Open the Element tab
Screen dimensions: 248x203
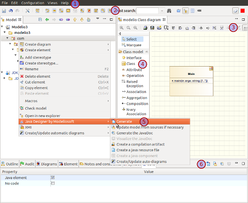pyautogui.click(x=68, y=164)
